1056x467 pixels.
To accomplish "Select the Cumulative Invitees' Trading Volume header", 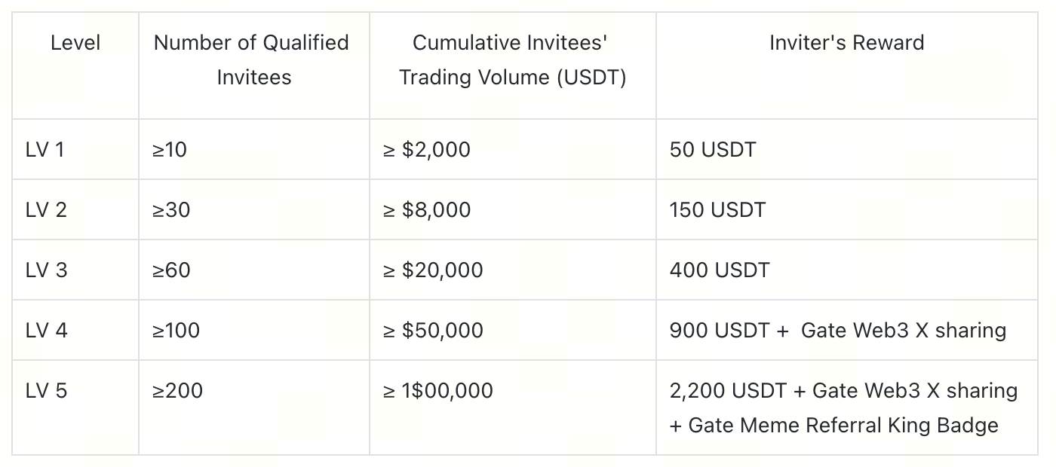I will coord(512,60).
